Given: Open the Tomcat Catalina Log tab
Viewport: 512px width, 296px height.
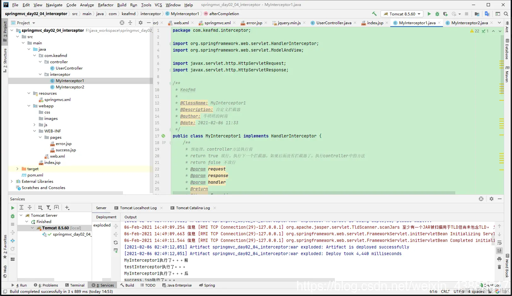Looking at the screenshot, I should (193, 208).
